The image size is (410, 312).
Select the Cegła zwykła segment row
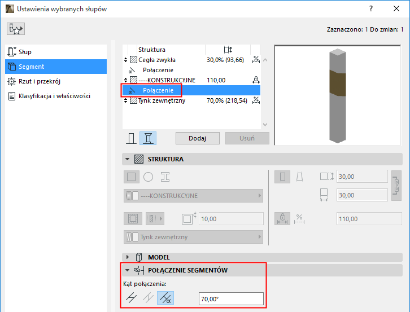tap(191, 60)
